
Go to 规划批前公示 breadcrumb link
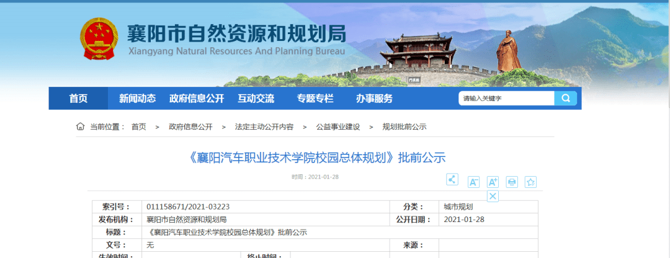pyautogui.click(x=404, y=127)
